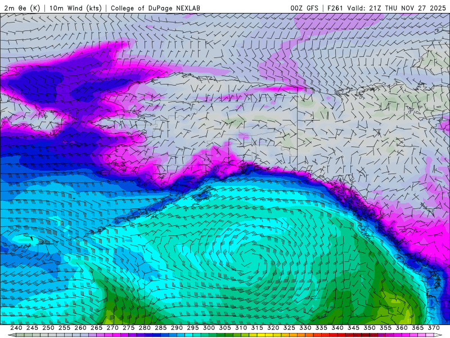This screenshot has height=338, width=450.
Task: Click the "10m Wind (kts)" title label
Action: click(75, 8)
